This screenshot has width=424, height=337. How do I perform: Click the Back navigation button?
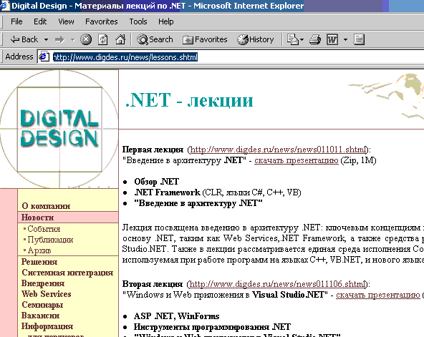[24, 39]
